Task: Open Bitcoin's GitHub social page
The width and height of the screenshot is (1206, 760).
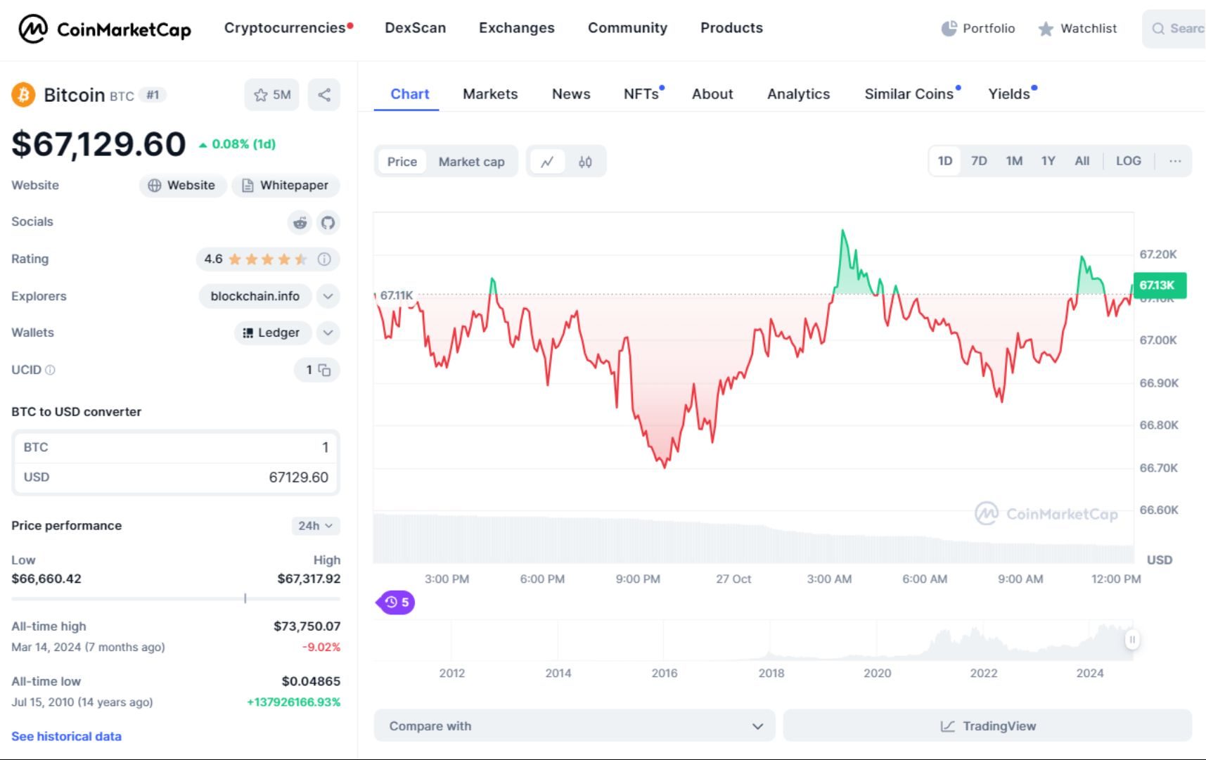Action: pos(328,222)
